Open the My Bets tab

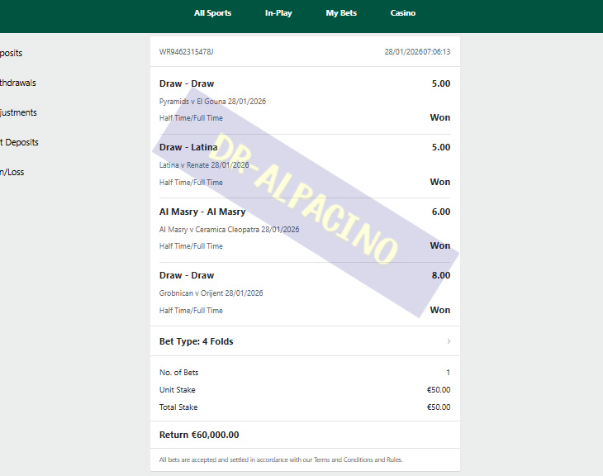click(x=341, y=13)
